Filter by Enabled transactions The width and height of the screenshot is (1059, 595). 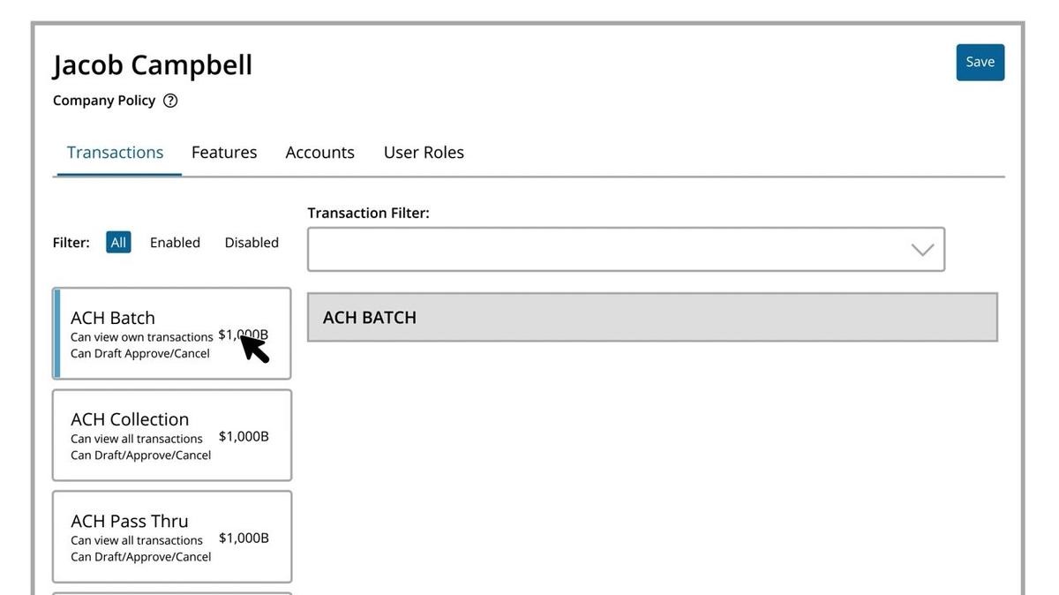click(x=175, y=242)
